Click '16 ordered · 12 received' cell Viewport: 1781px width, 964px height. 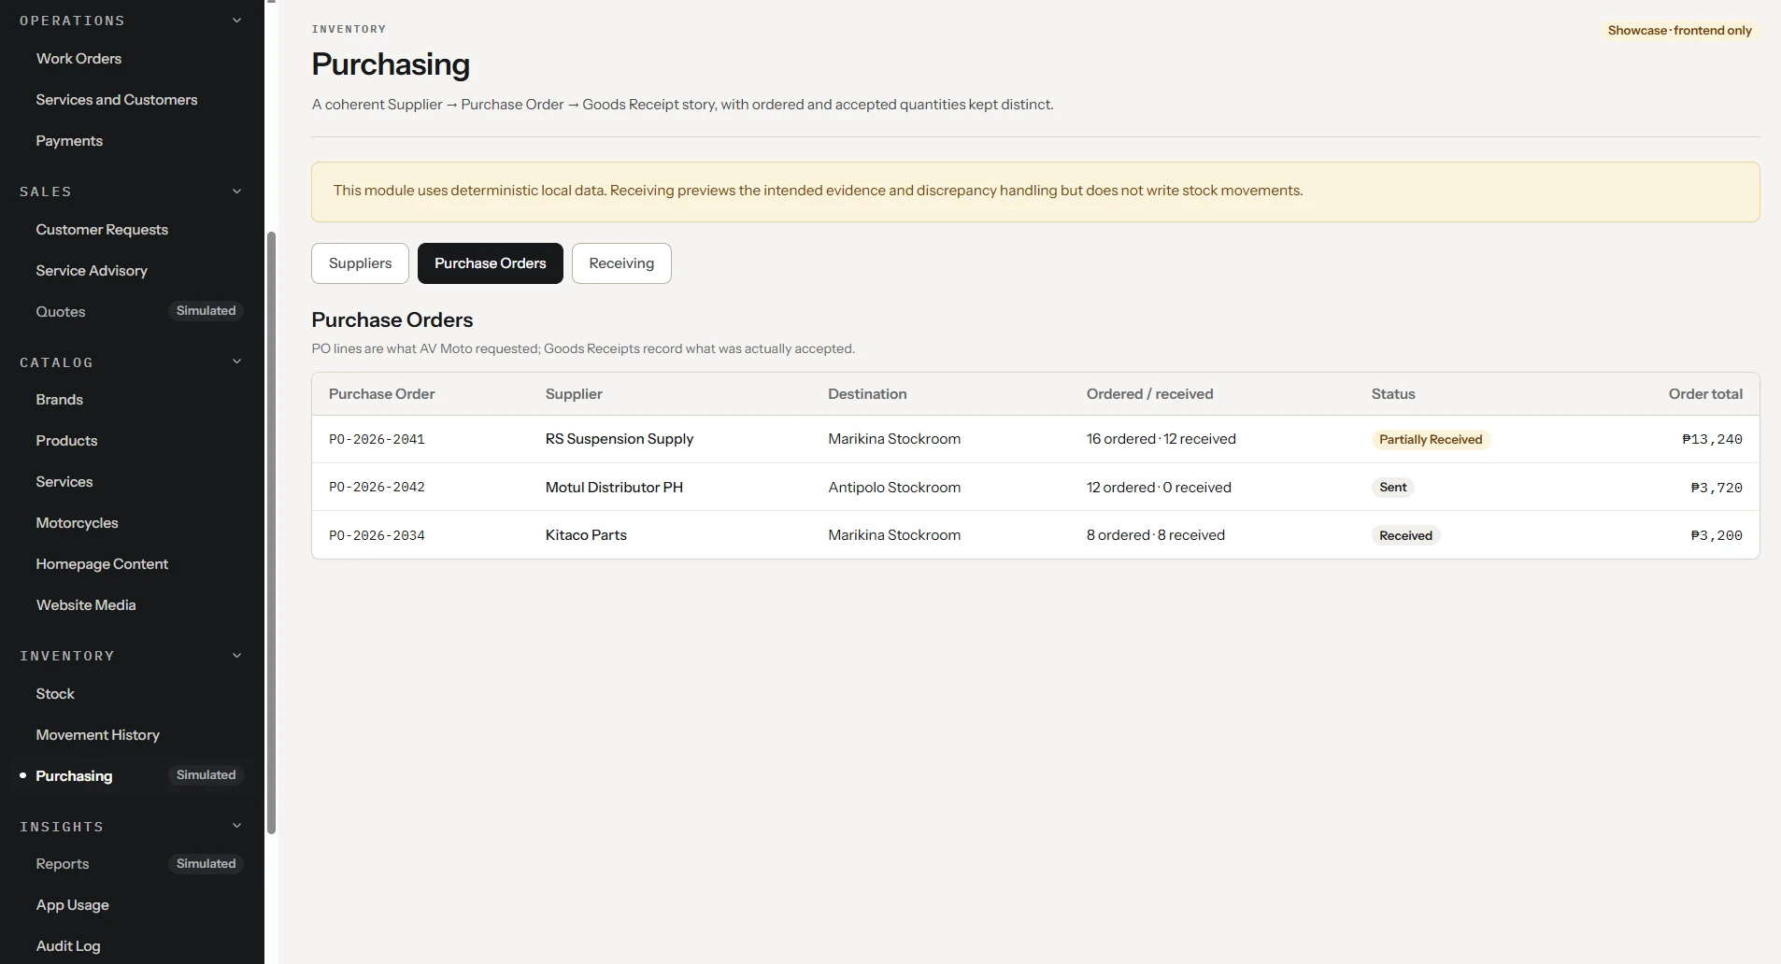tap(1161, 439)
